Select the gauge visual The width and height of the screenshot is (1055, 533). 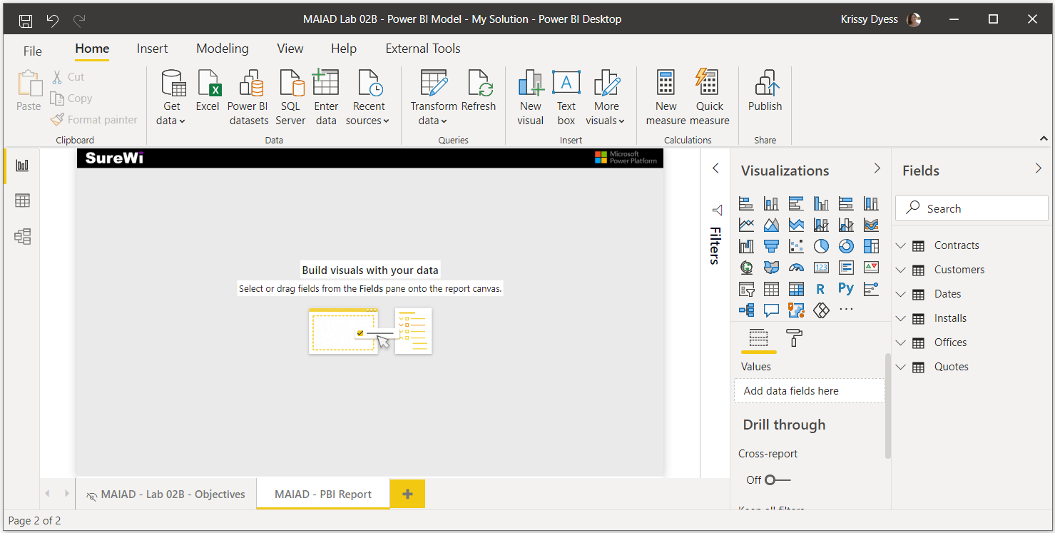796,268
